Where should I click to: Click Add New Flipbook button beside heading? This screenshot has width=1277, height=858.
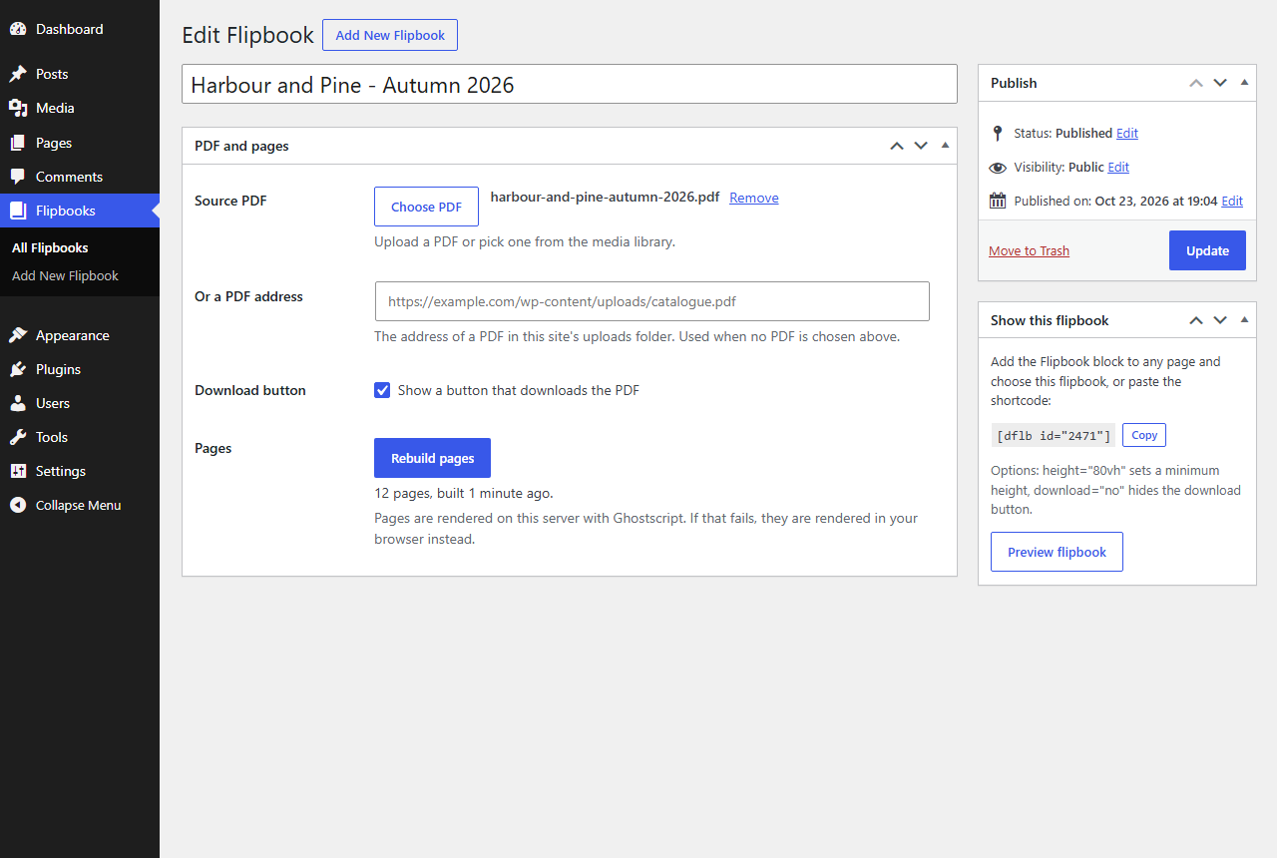(x=390, y=35)
